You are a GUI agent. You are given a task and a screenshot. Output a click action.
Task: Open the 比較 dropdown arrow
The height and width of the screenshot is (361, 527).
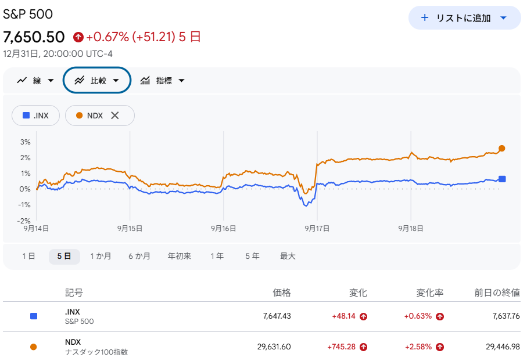pyautogui.click(x=116, y=81)
